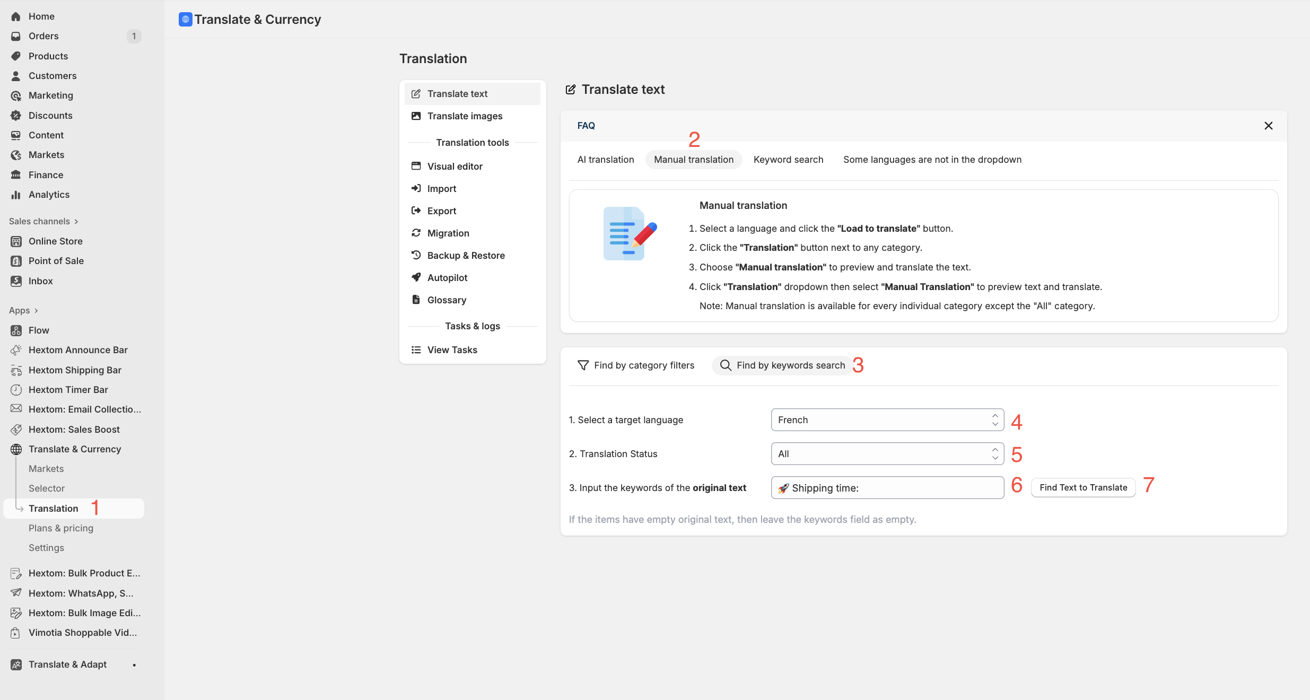Click the Migration sync icon
This screenshot has width=1310, height=700.
point(416,233)
